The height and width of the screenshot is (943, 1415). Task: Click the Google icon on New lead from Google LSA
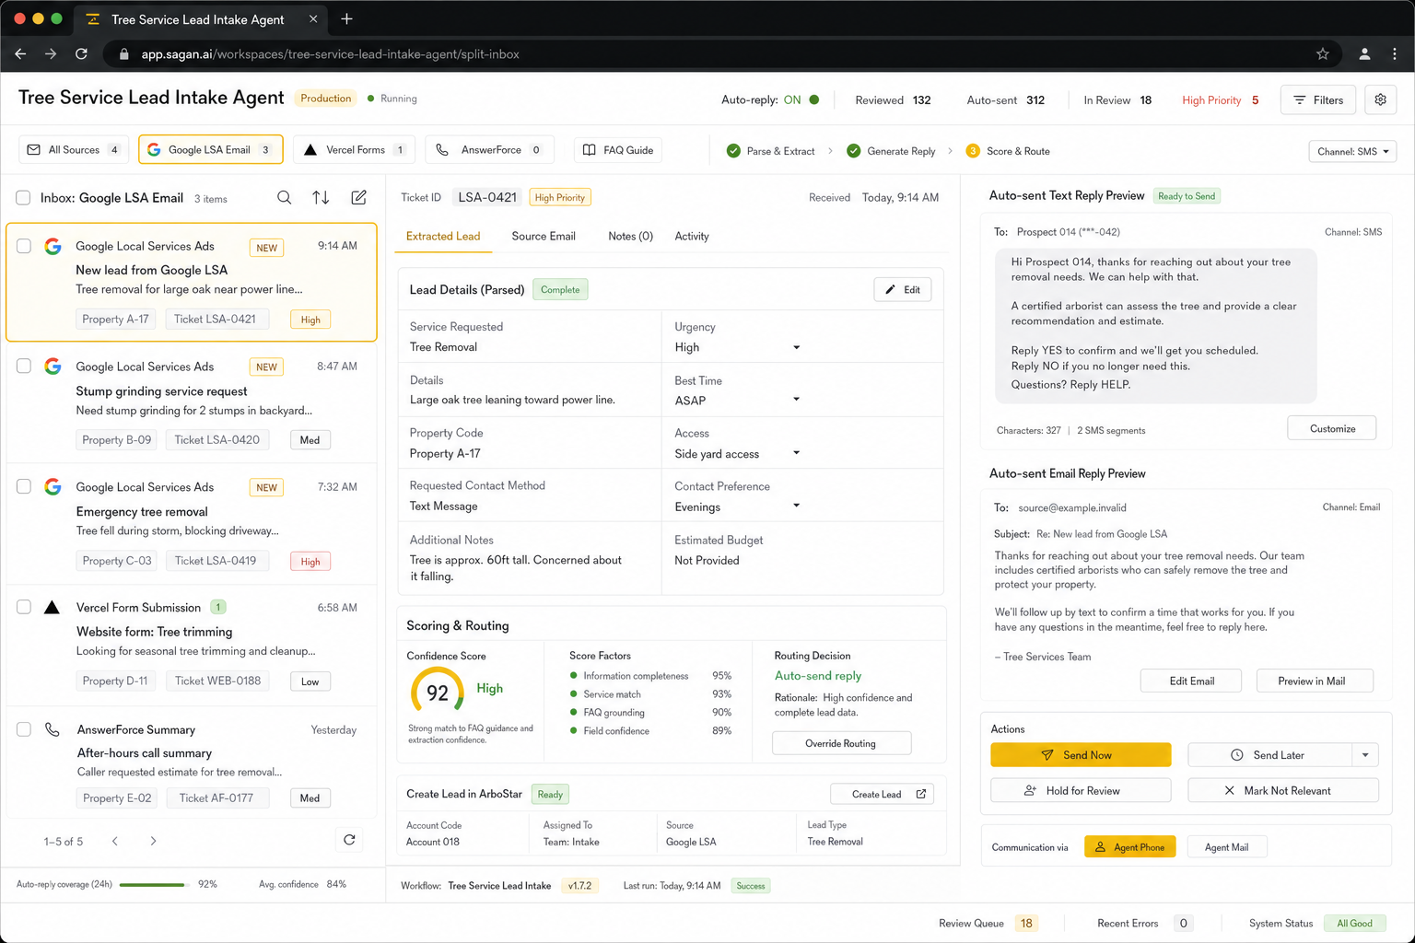coord(53,246)
